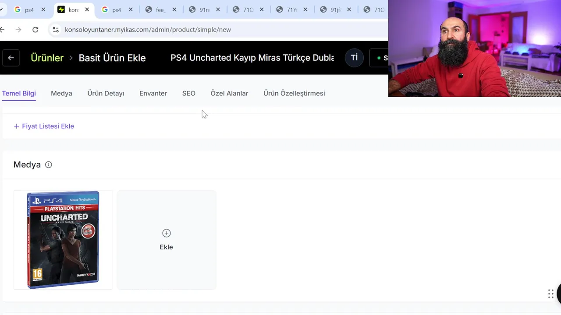The height and width of the screenshot is (315, 561).
Task: Close the fee_ browser tab
Action: click(174, 10)
